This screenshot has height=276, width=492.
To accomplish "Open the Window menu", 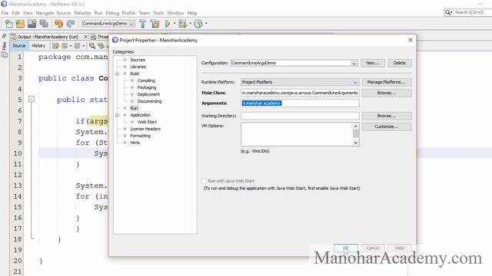I will [175, 13].
